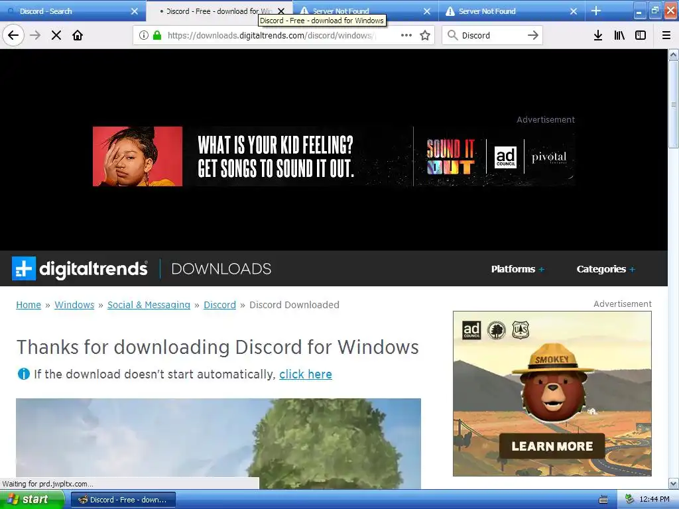Viewport: 679px width, 509px height.
Task: Open the Firefox hamburger menu
Action: pos(666,35)
